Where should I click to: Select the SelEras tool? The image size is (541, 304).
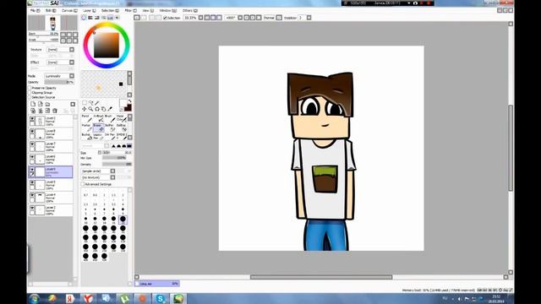pyautogui.click(x=122, y=128)
